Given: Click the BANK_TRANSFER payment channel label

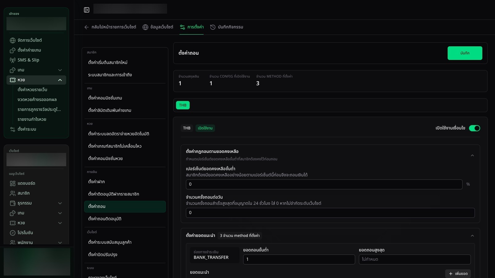Looking at the screenshot, I should pyautogui.click(x=211, y=257).
